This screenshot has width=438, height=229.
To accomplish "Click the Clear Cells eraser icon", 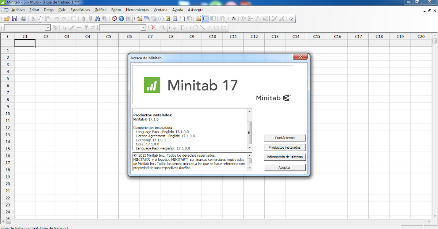I will pos(291,19).
